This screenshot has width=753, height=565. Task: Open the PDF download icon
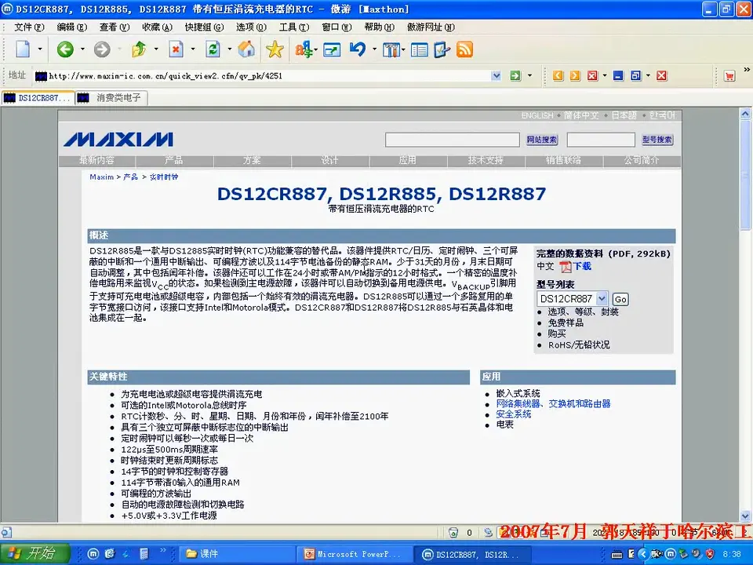pos(566,267)
